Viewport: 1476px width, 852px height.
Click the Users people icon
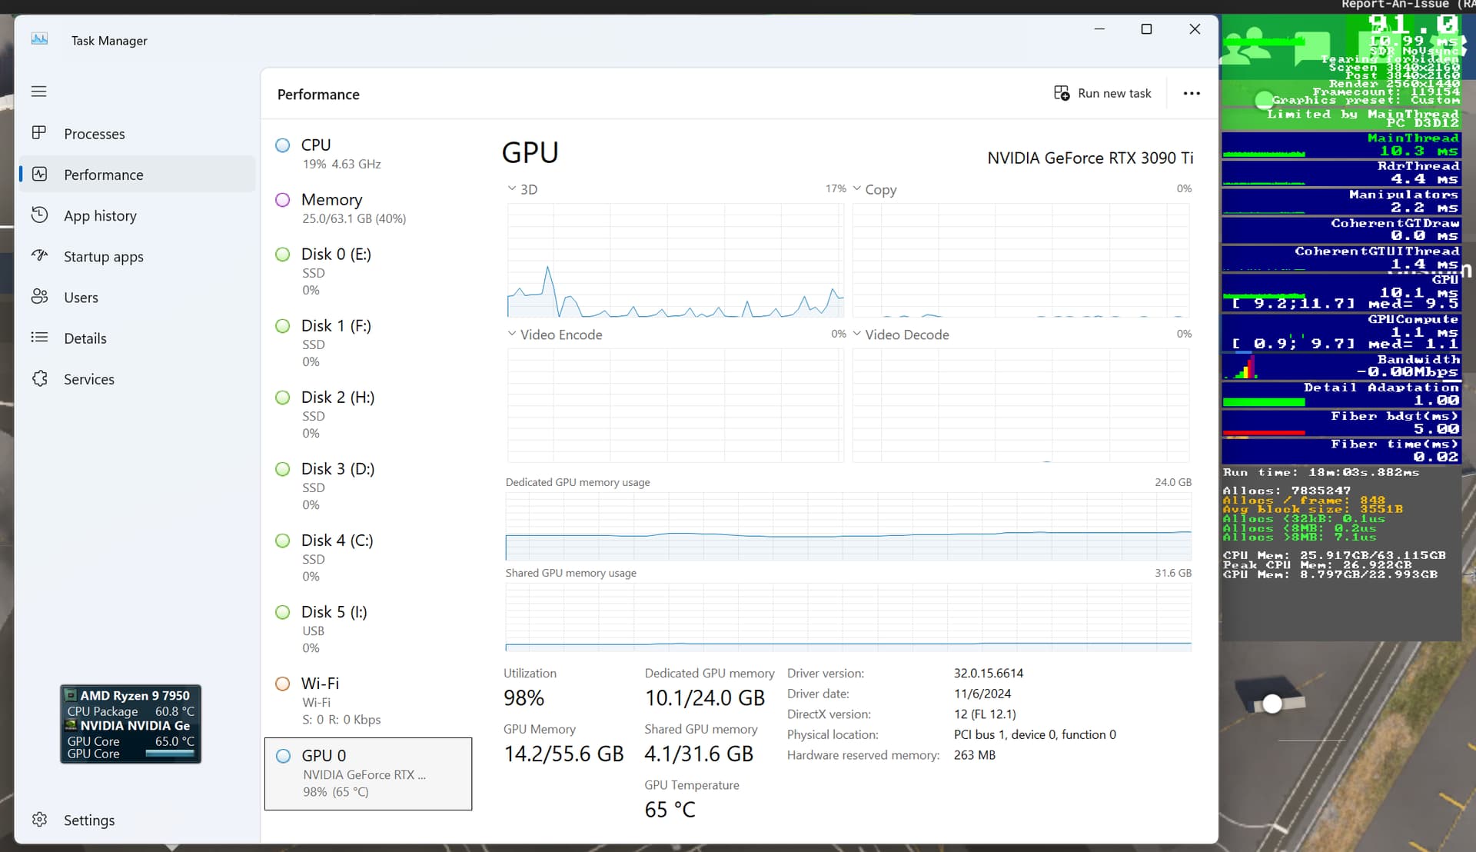pyautogui.click(x=39, y=297)
